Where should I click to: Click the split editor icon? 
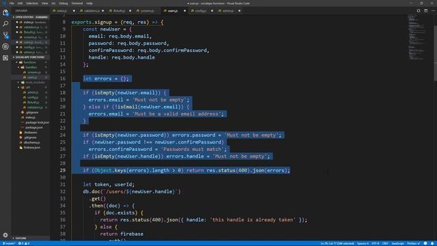point(426,11)
